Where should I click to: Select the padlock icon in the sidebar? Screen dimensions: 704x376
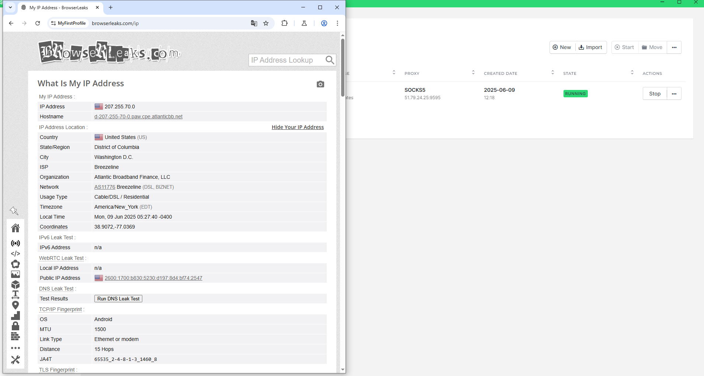(15, 326)
